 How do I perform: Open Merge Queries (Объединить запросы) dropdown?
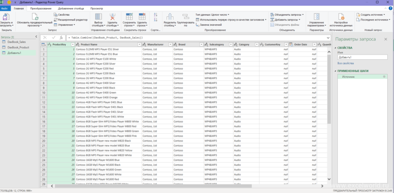coord(287,15)
